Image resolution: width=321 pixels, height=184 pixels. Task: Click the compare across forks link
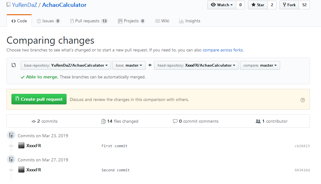[x=223, y=50]
